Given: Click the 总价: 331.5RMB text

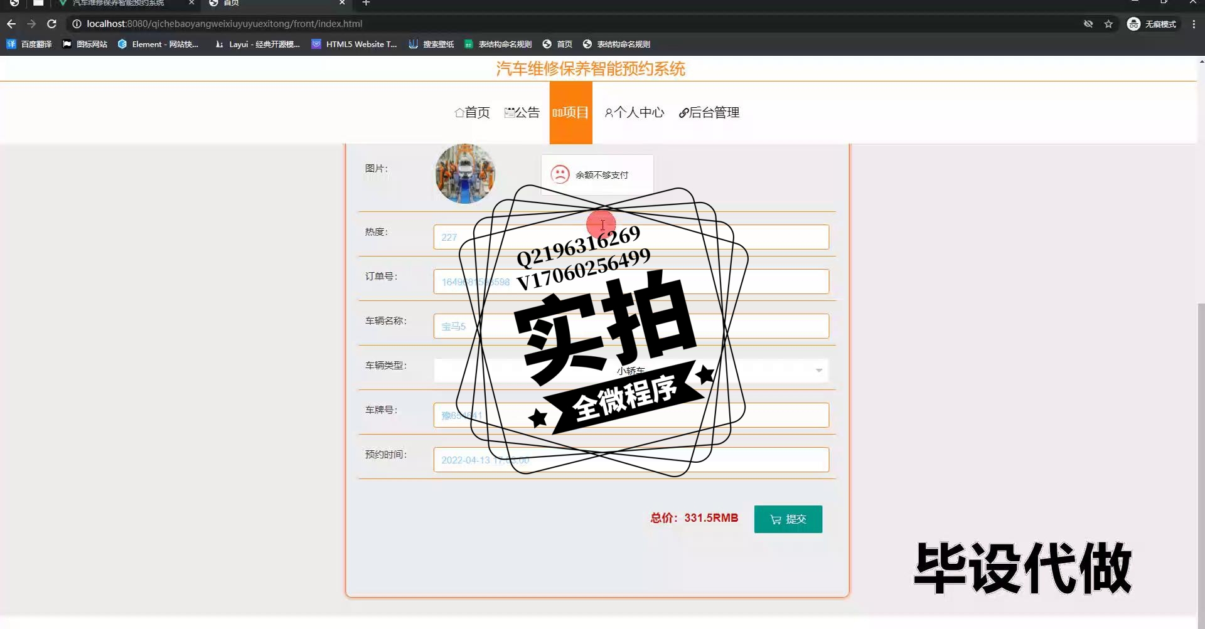Looking at the screenshot, I should pos(694,518).
